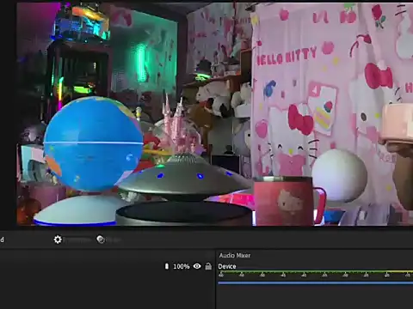Select the 100% battery level text
413x309 pixels.
pyautogui.click(x=182, y=266)
